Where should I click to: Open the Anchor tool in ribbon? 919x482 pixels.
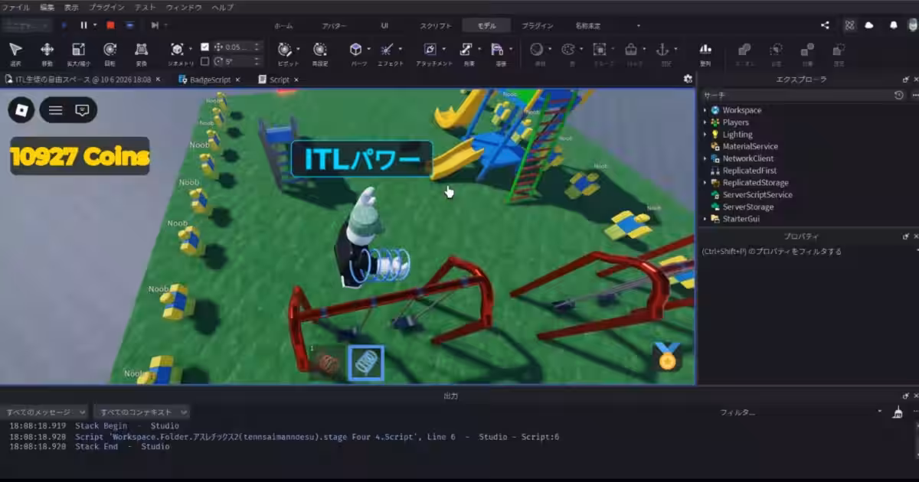pos(662,50)
